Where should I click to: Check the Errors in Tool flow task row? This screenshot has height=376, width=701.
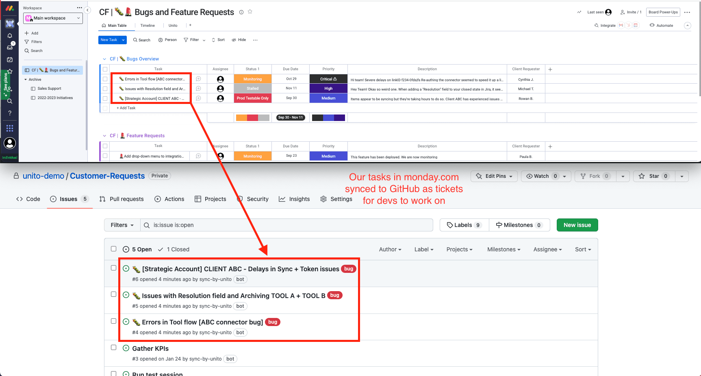tap(105, 79)
